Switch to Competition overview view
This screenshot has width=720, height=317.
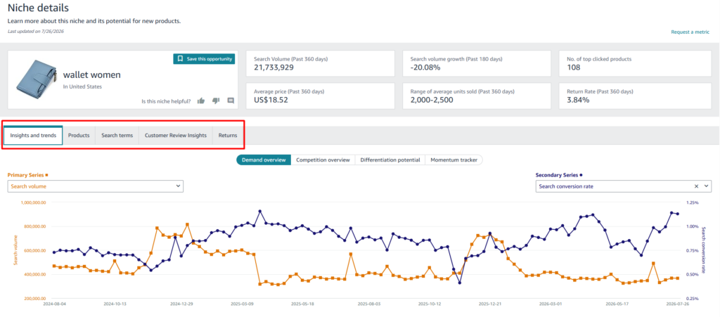[323, 160]
